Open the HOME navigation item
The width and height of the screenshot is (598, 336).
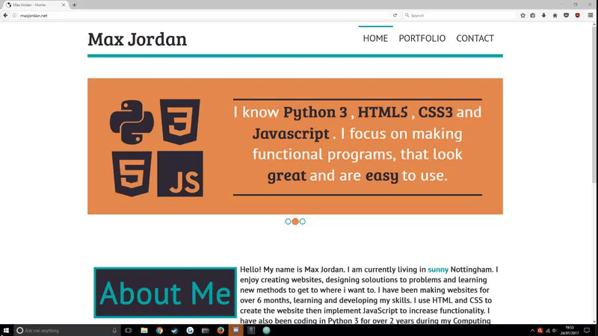(x=375, y=39)
